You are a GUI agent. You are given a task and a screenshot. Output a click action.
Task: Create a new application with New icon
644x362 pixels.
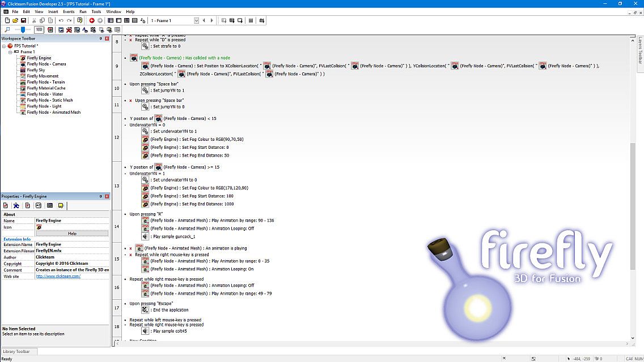click(7, 20)
